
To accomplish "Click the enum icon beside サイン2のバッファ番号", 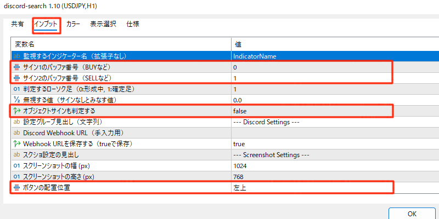I will 16,78.
